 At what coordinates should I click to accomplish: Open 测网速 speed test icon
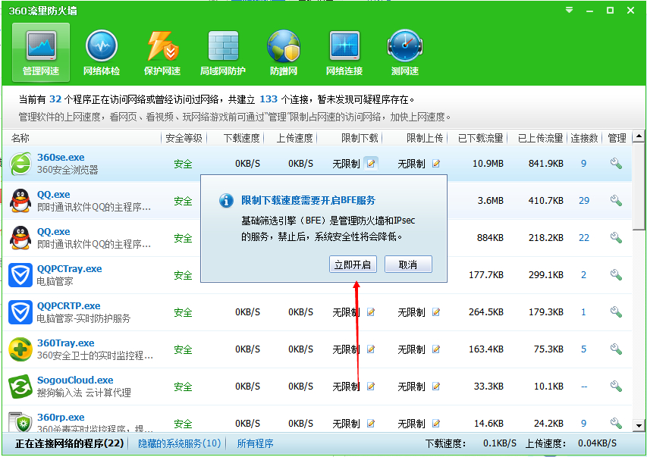[x=405, y=52]
